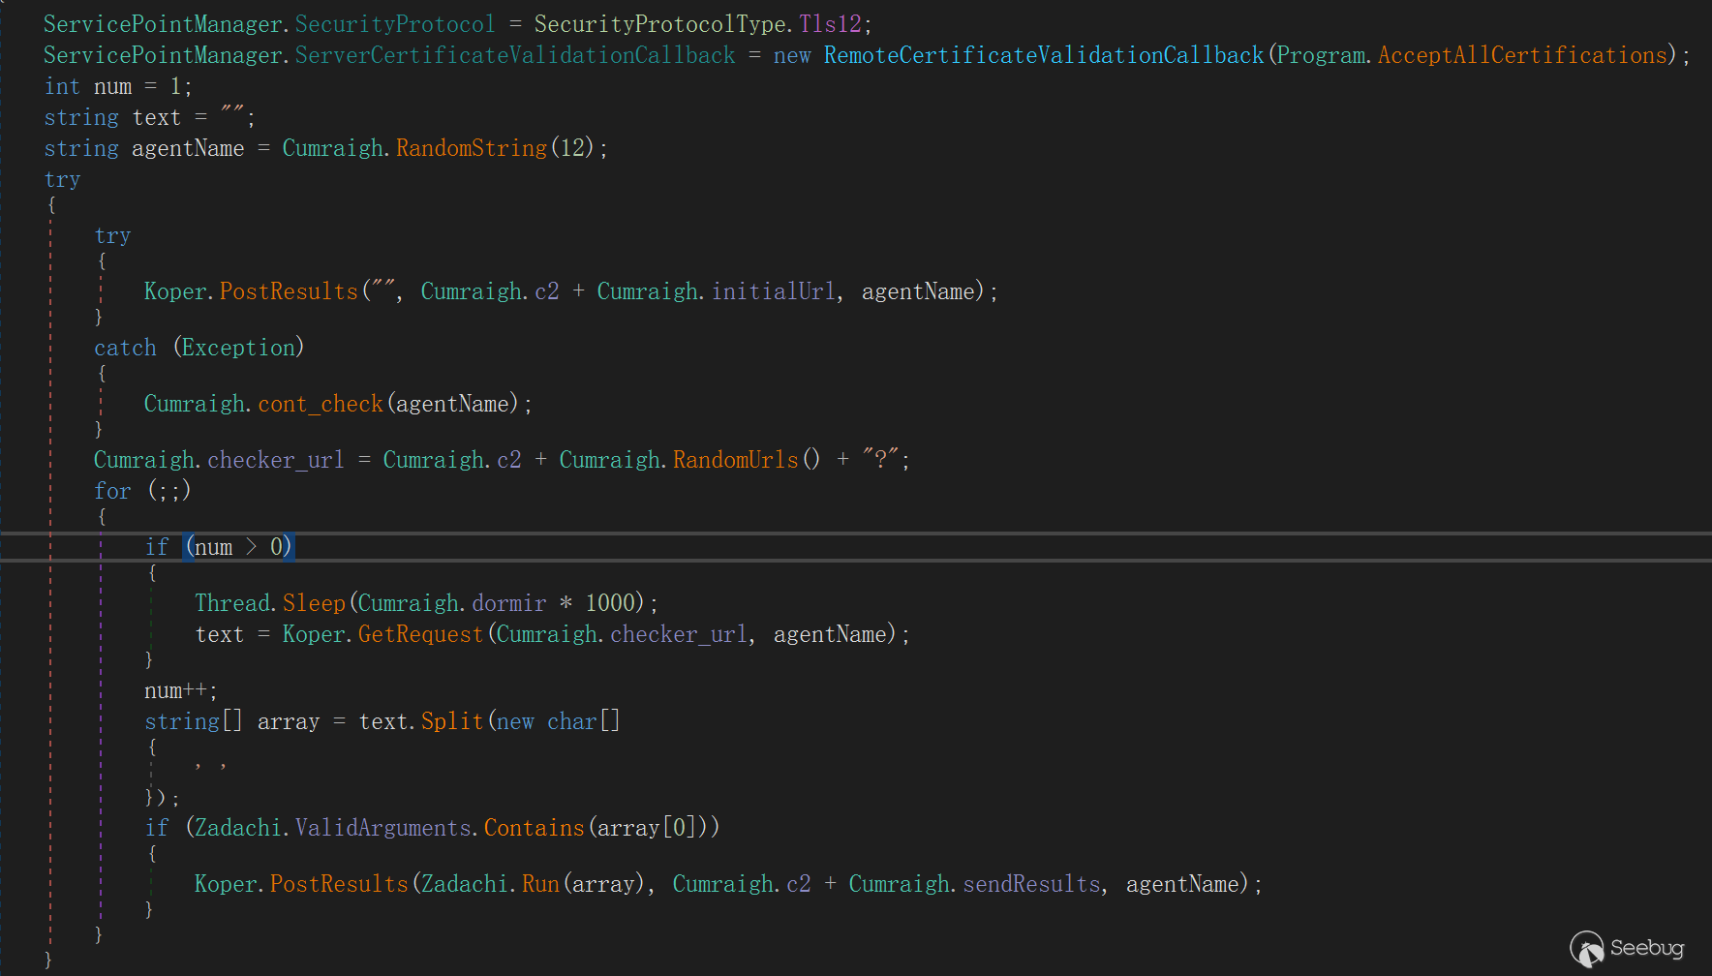Screen dimensions: 1712x976
Task: Select the Split method call
Action: tap(452, 721)
